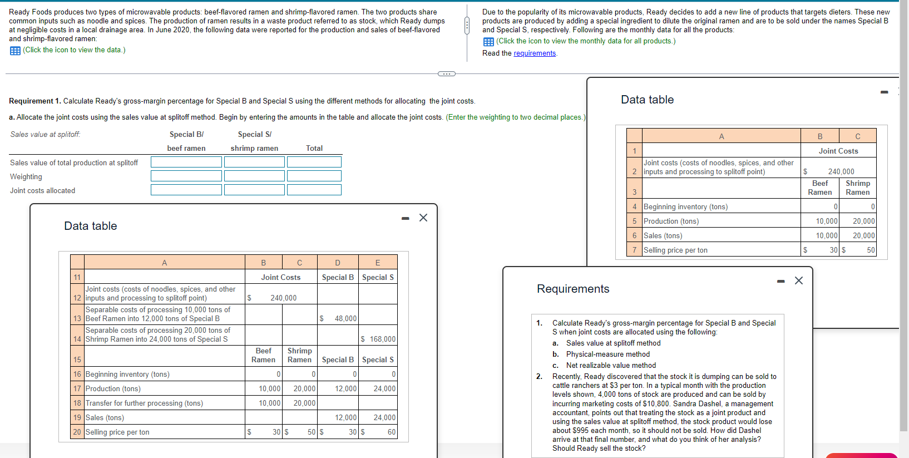Click the vertical splitter handle between problem panes
The image size is (909, 458).
[467, 25]
